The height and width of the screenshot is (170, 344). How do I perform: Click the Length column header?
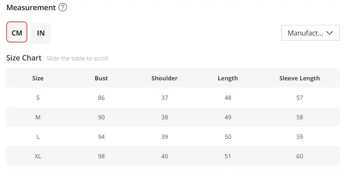pos(228,78)
